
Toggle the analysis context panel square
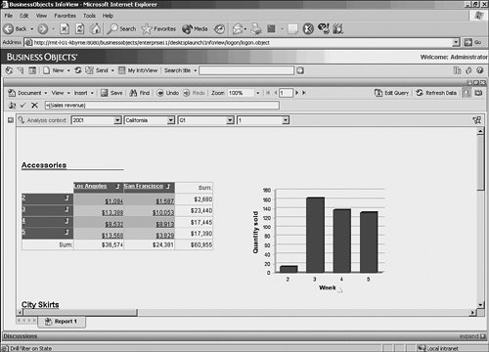point(11,120)
